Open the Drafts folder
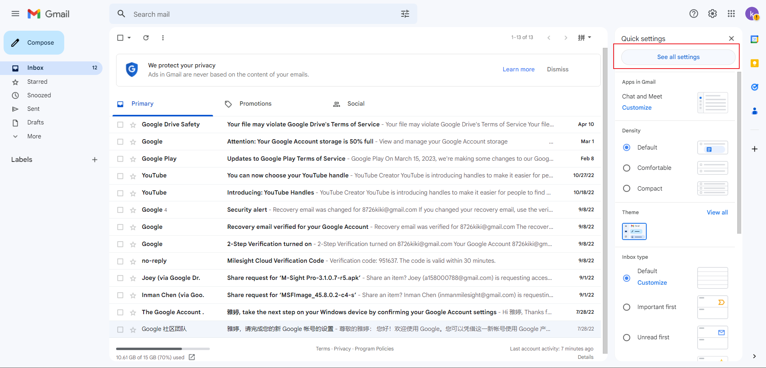 coord(51,122)
